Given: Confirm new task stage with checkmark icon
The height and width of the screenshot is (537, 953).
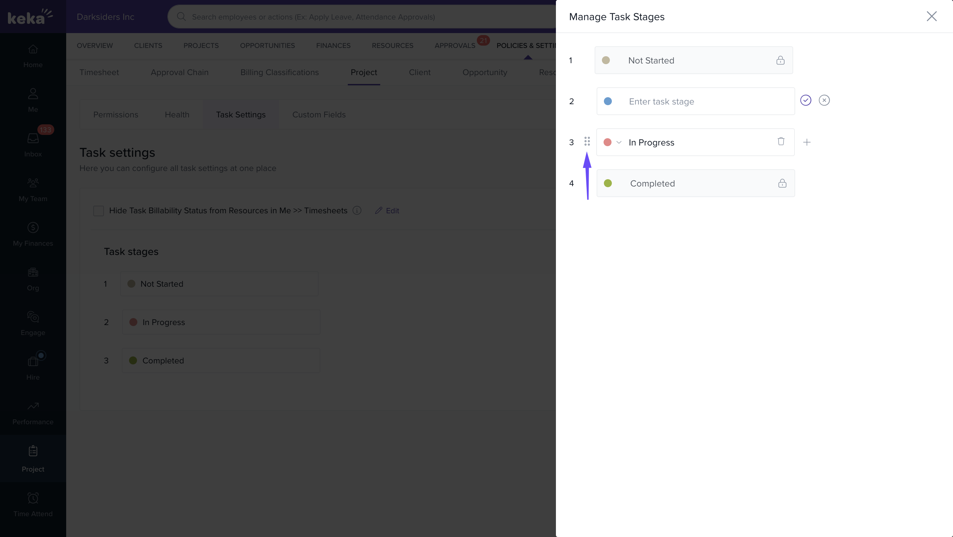Looking at the screenshot, I should point(805,100).
